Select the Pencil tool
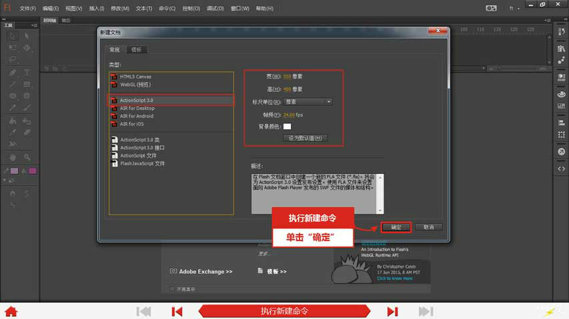This screenshot has height=319, width=569. click(13, 107)
